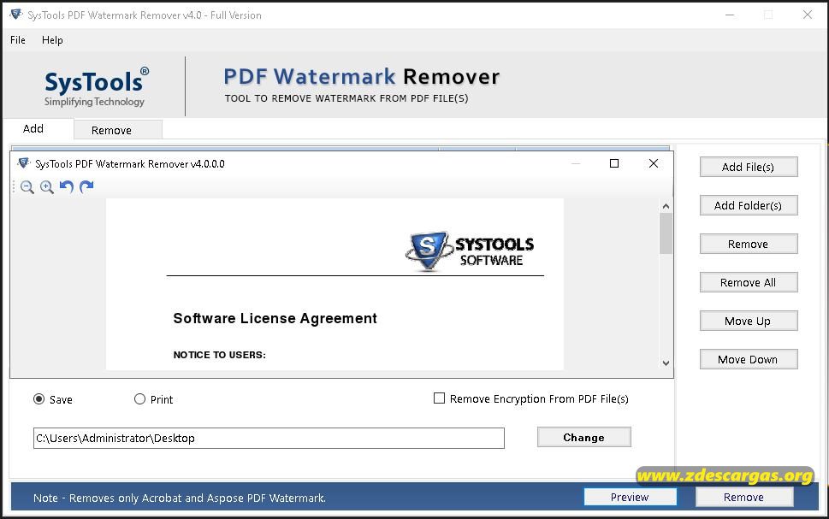Click the Add File(s) button
The width and height of the screenshot is (829, 519).
[x=748, y=167]
